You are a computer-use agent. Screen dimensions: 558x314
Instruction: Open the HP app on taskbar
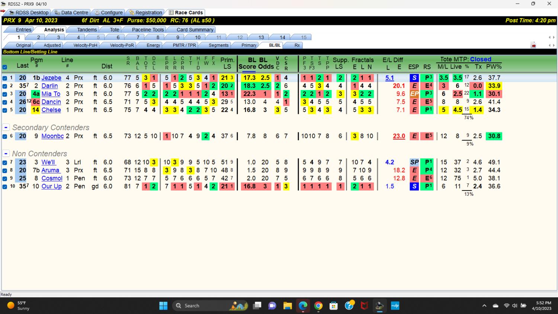[395, 306]
